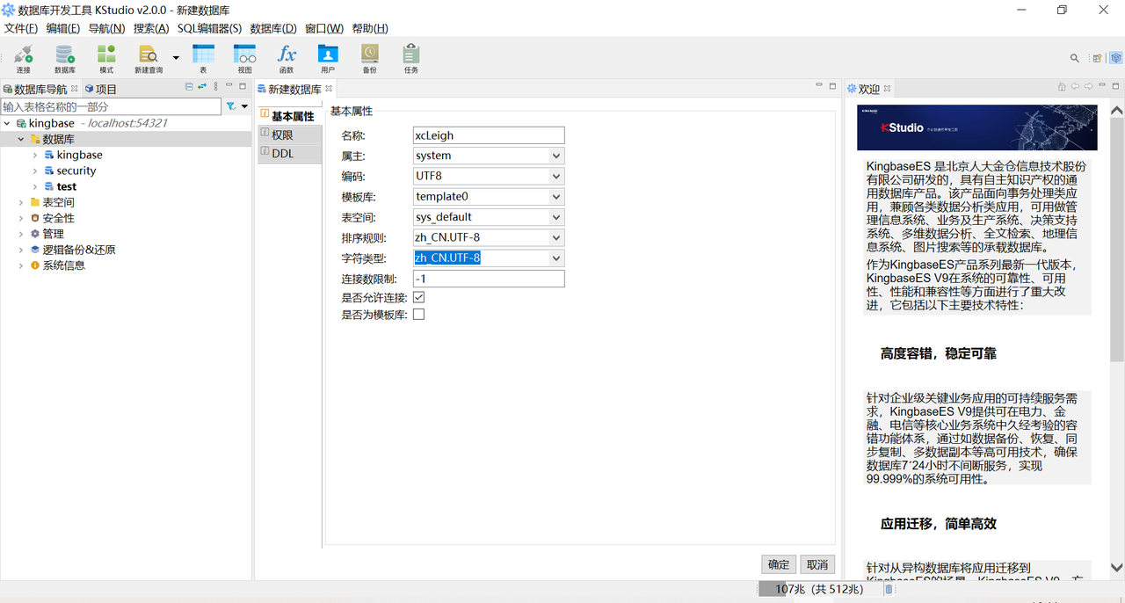Click the navigator table name search box

tap(111, 106)
